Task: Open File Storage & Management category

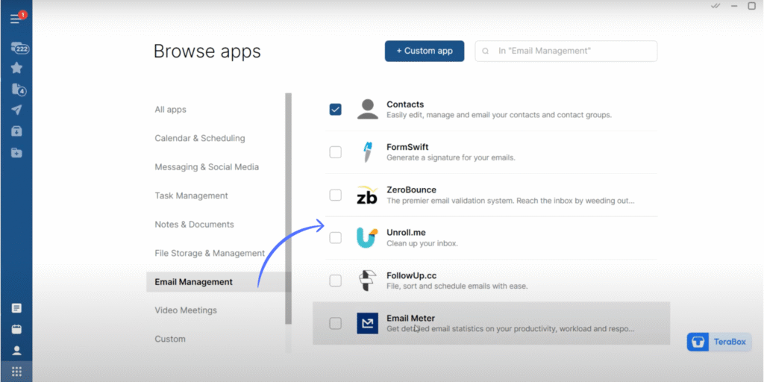Action: pyautogui.click(x=210, y=254)
